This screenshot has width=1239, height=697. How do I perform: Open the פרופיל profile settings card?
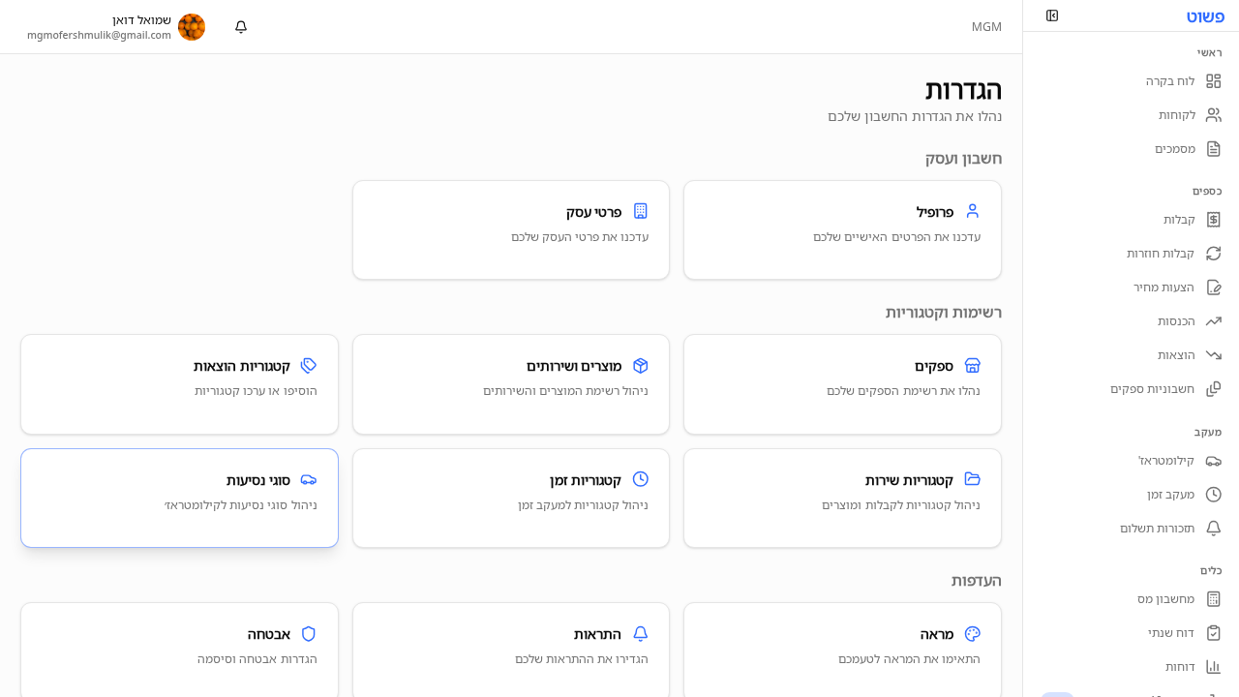click(842, 229)
